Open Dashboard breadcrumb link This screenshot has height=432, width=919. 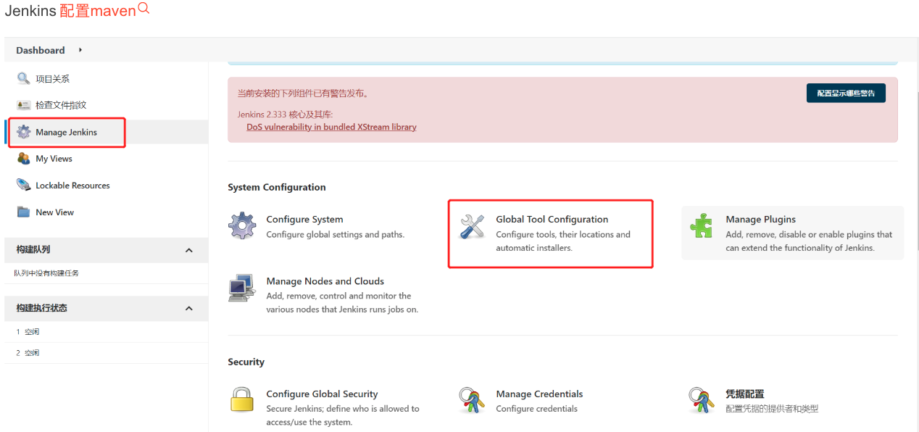pos(41,50)
